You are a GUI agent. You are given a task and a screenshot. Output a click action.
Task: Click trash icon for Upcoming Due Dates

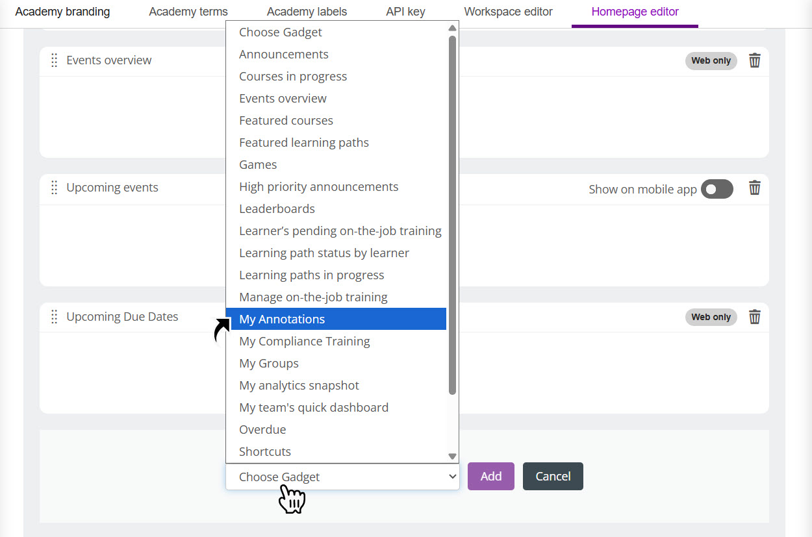coord(754,317)
